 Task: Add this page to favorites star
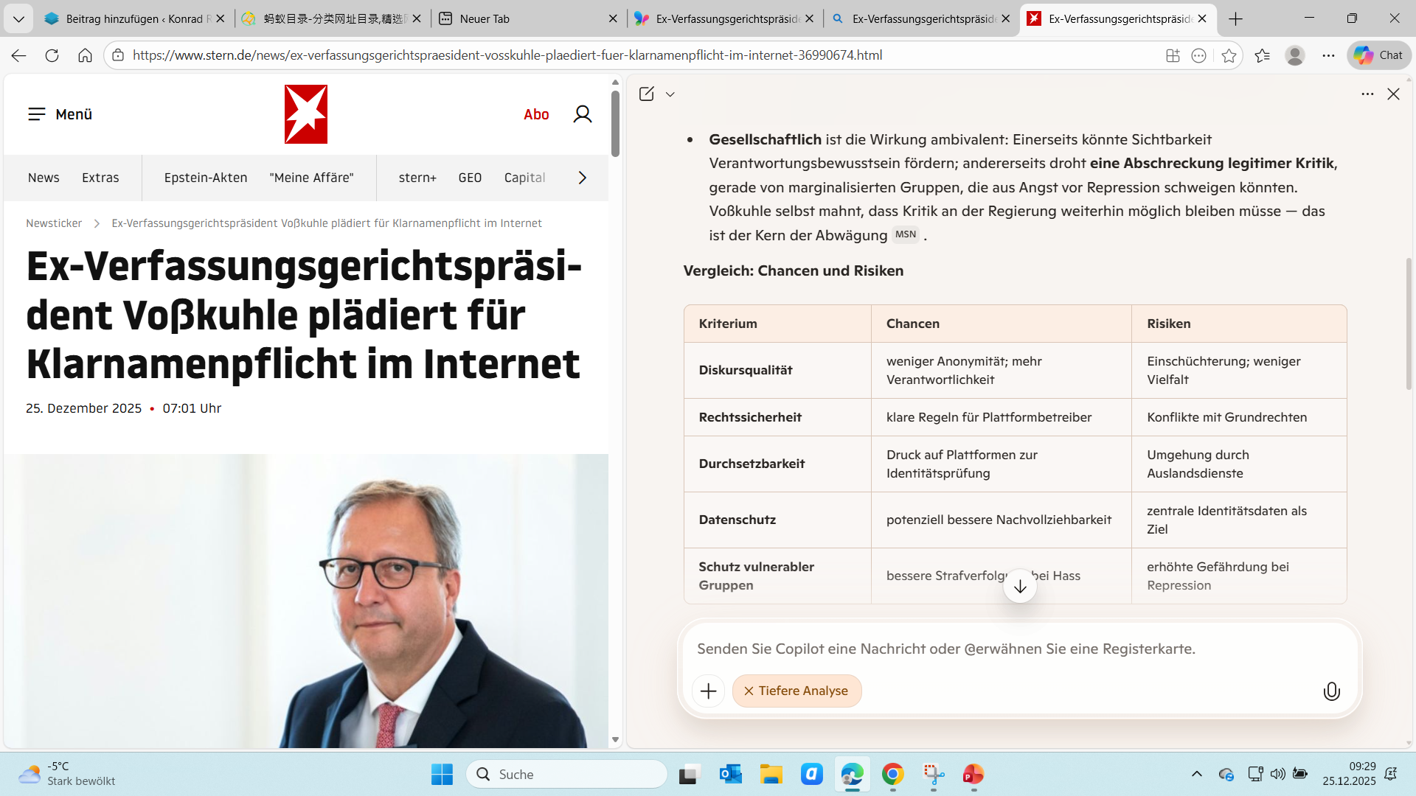tap(1229, 55)
